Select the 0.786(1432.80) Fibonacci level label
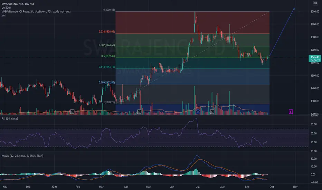This screenshot has width=322, height=190. pyautogui.click(x=107, y=82)
